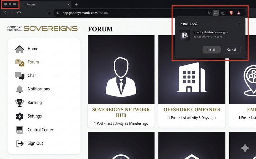Click the Chat bubbles icon
This screenshot has width=256, height=159.
pos(20,76)
